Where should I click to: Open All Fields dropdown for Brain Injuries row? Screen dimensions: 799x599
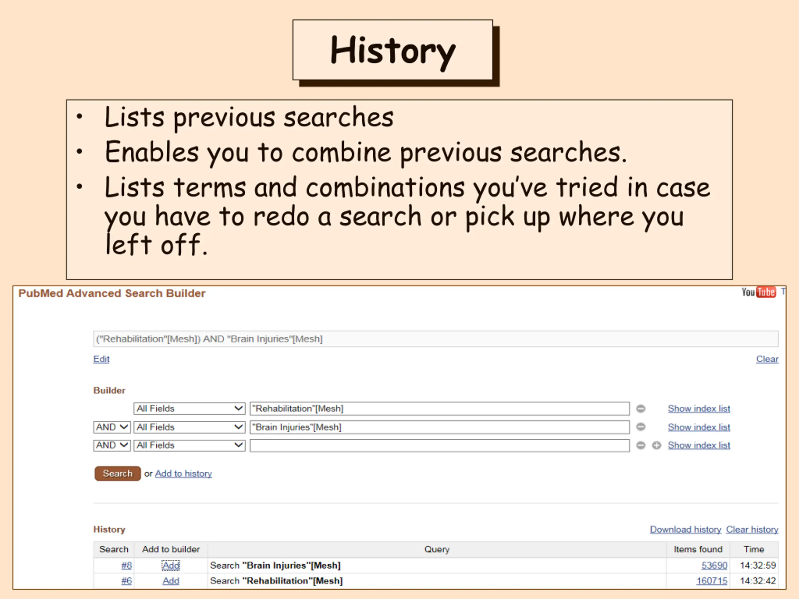(189, 427)
